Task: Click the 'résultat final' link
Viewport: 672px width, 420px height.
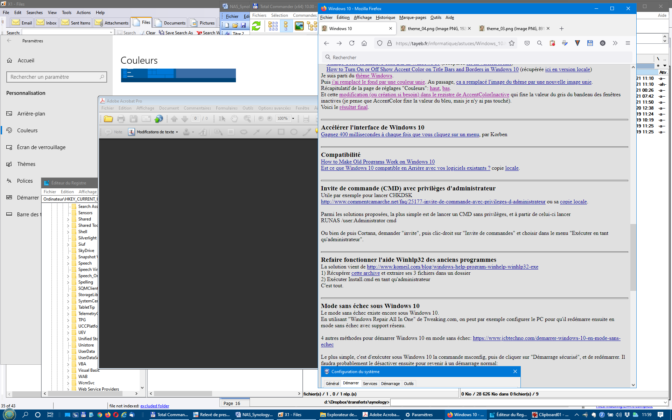Action: pos(353,107)
